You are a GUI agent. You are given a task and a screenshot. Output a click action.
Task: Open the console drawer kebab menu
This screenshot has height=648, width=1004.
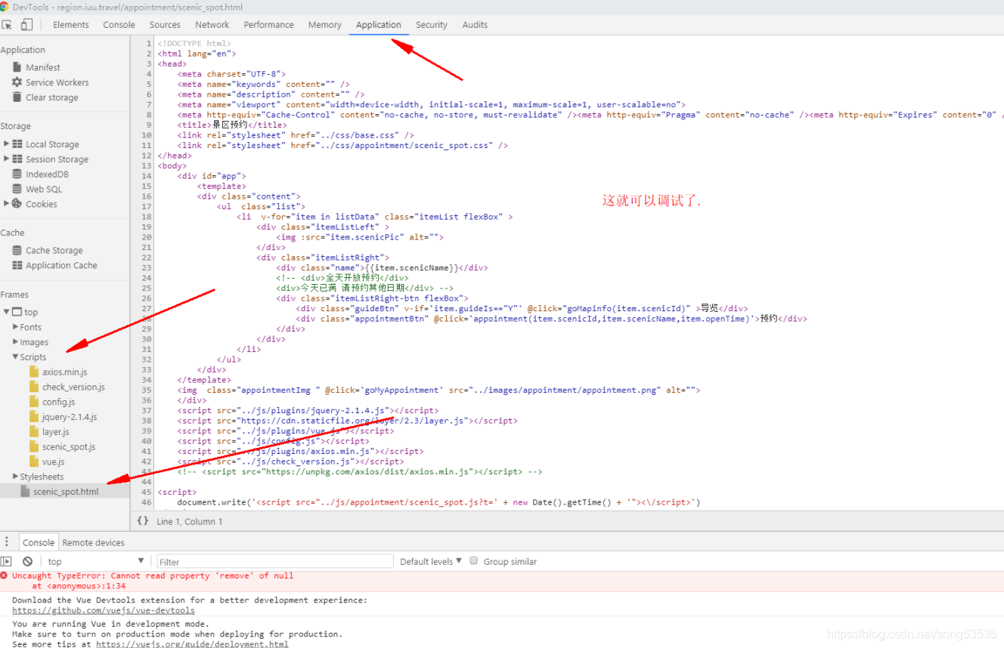6,542
